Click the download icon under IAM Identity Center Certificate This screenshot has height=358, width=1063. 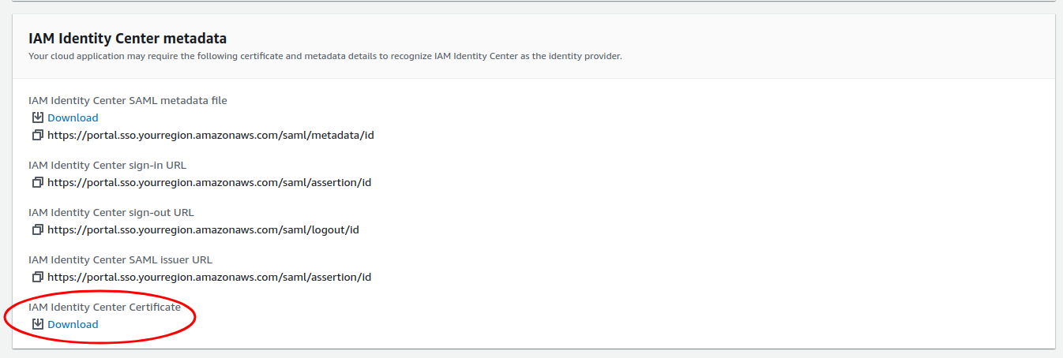click(x=37, y=324)
